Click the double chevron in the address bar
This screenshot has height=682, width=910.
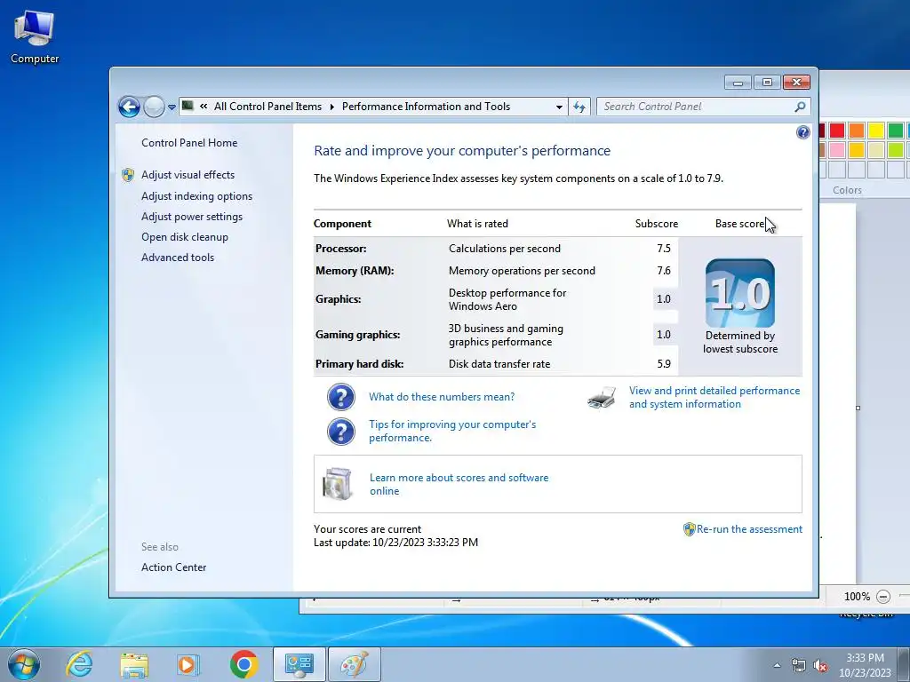point(204,107)
